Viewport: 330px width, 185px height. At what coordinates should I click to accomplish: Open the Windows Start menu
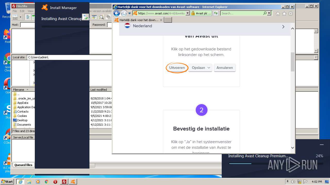pos(7,181)
